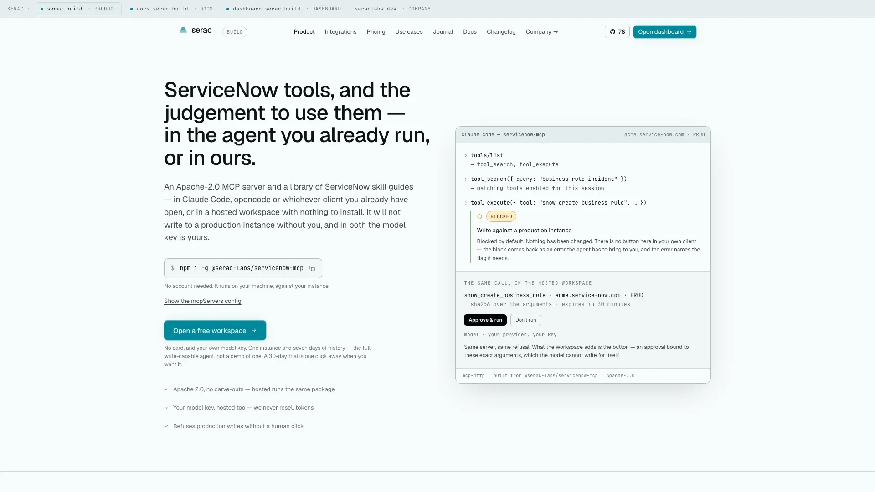Open the Product nav item
The height and width of the screenshot is (492, 875).
[x=304, y=32]
